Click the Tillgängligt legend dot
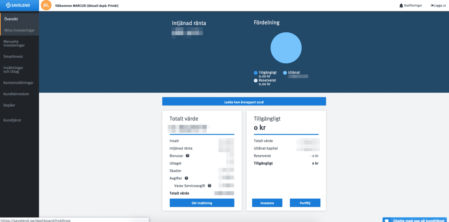 [256, 73]
